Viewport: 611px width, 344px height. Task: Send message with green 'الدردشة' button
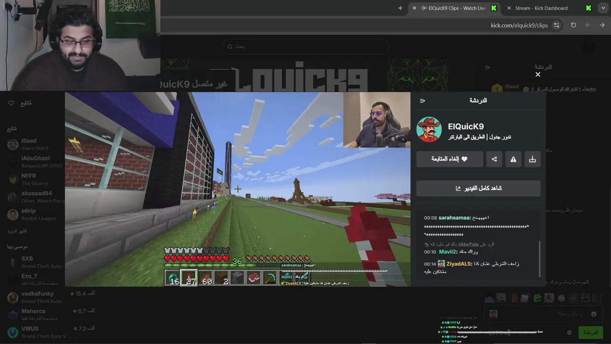tap(590, 333)
